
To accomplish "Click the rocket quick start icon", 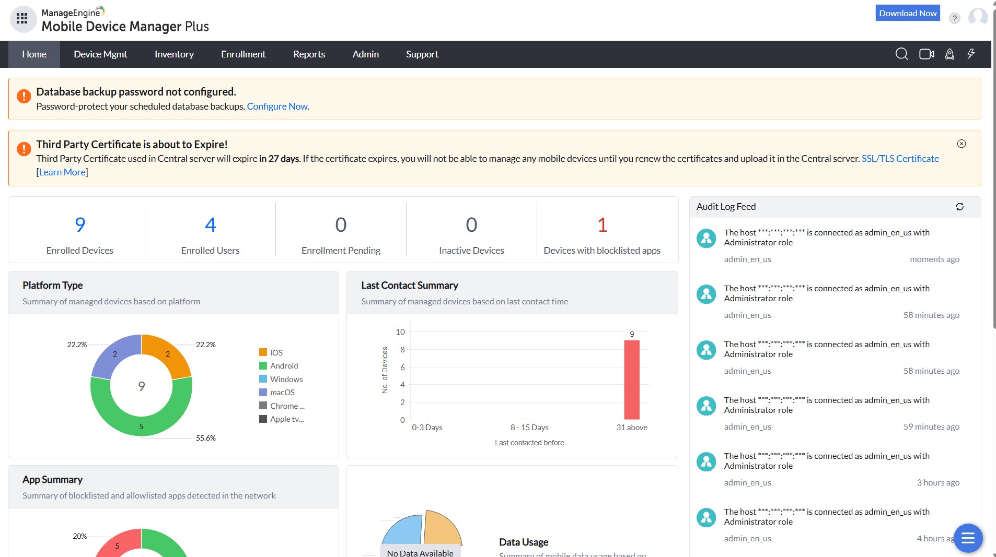I will click(949, 54).
